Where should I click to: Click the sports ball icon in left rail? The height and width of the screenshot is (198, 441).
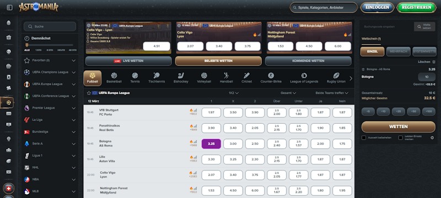coord(9,103)
